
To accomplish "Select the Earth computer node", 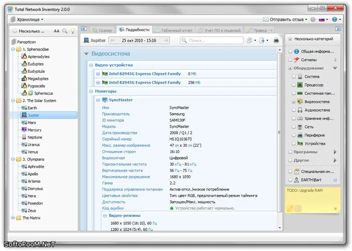I will coord(32,108).
